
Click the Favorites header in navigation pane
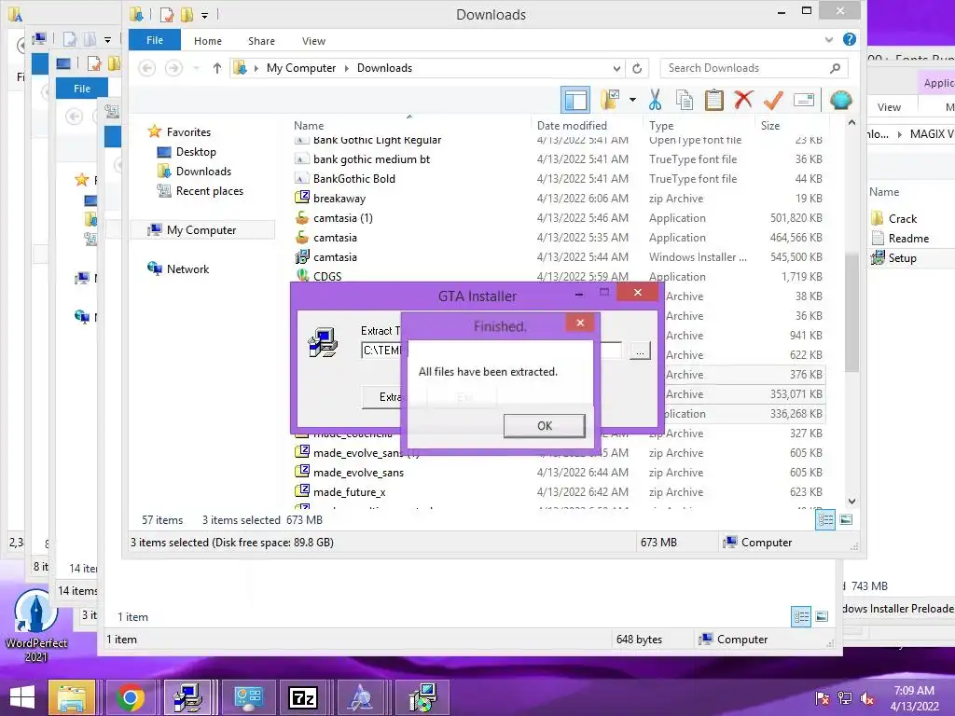[x=188, y=132]
